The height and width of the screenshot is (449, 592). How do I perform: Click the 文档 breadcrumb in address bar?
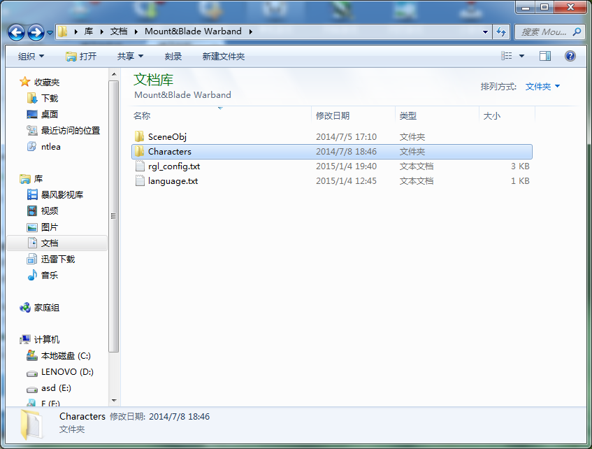119,31
